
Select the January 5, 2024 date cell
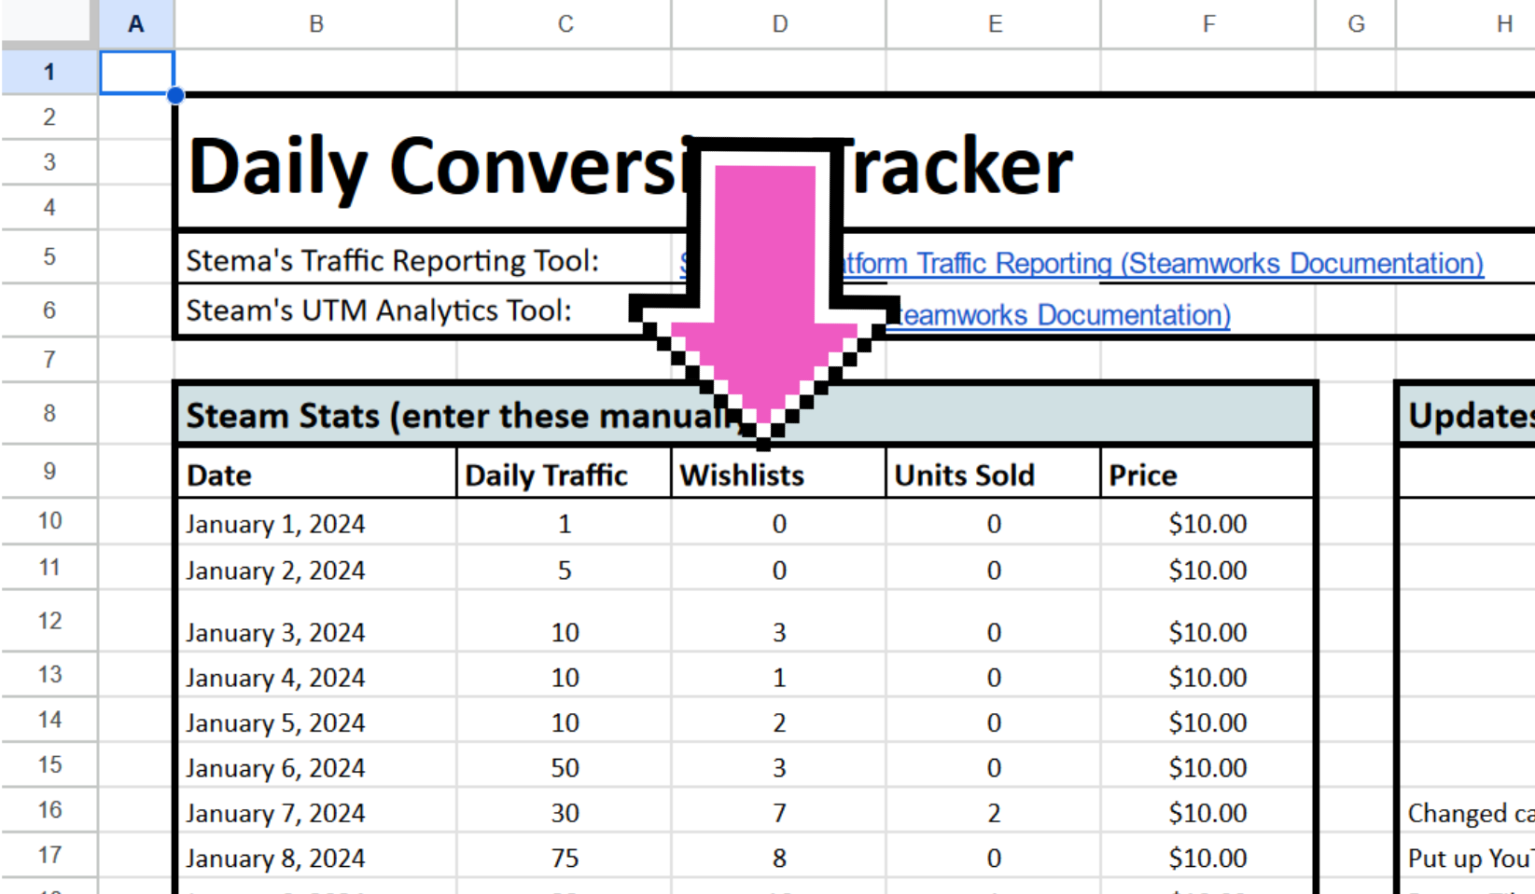[316, 722]
